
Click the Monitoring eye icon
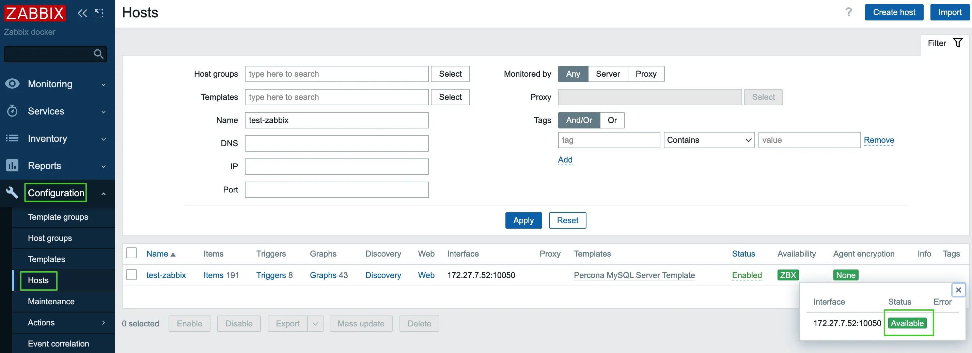pos(12,83)
